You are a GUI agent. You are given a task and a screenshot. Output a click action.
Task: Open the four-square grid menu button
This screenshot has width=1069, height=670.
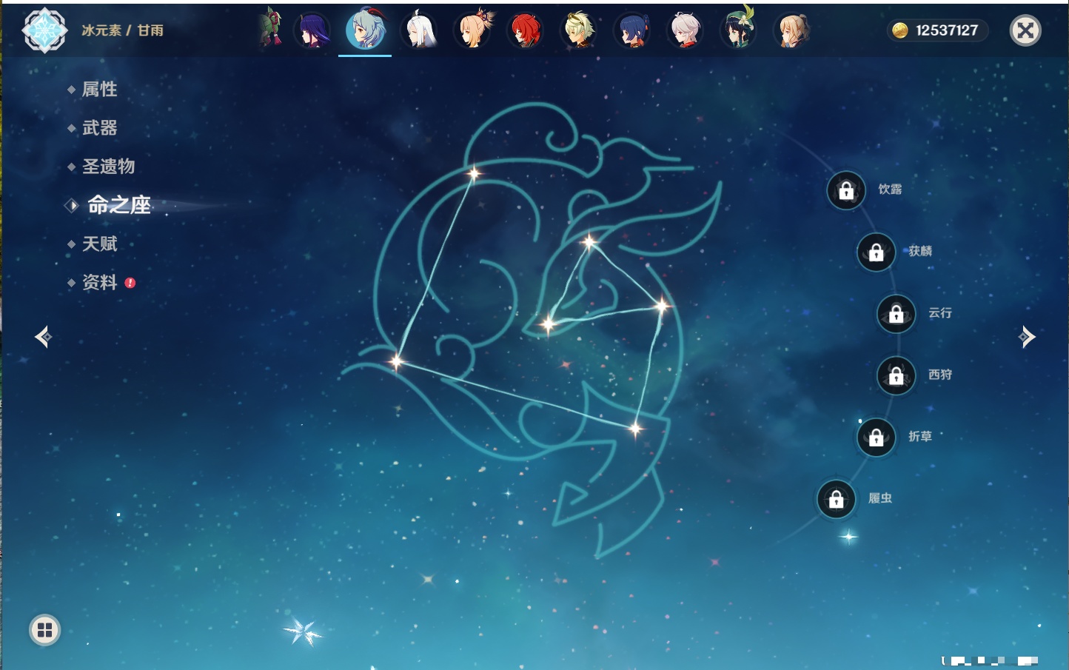pos(44,630)
